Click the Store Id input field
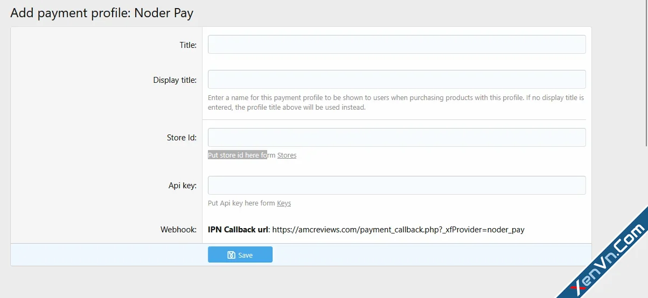648x298 pixels. (396, 137)
